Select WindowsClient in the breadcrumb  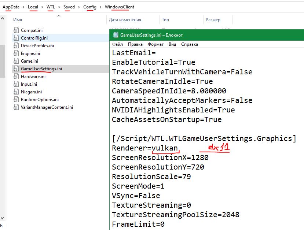[120, 7]
